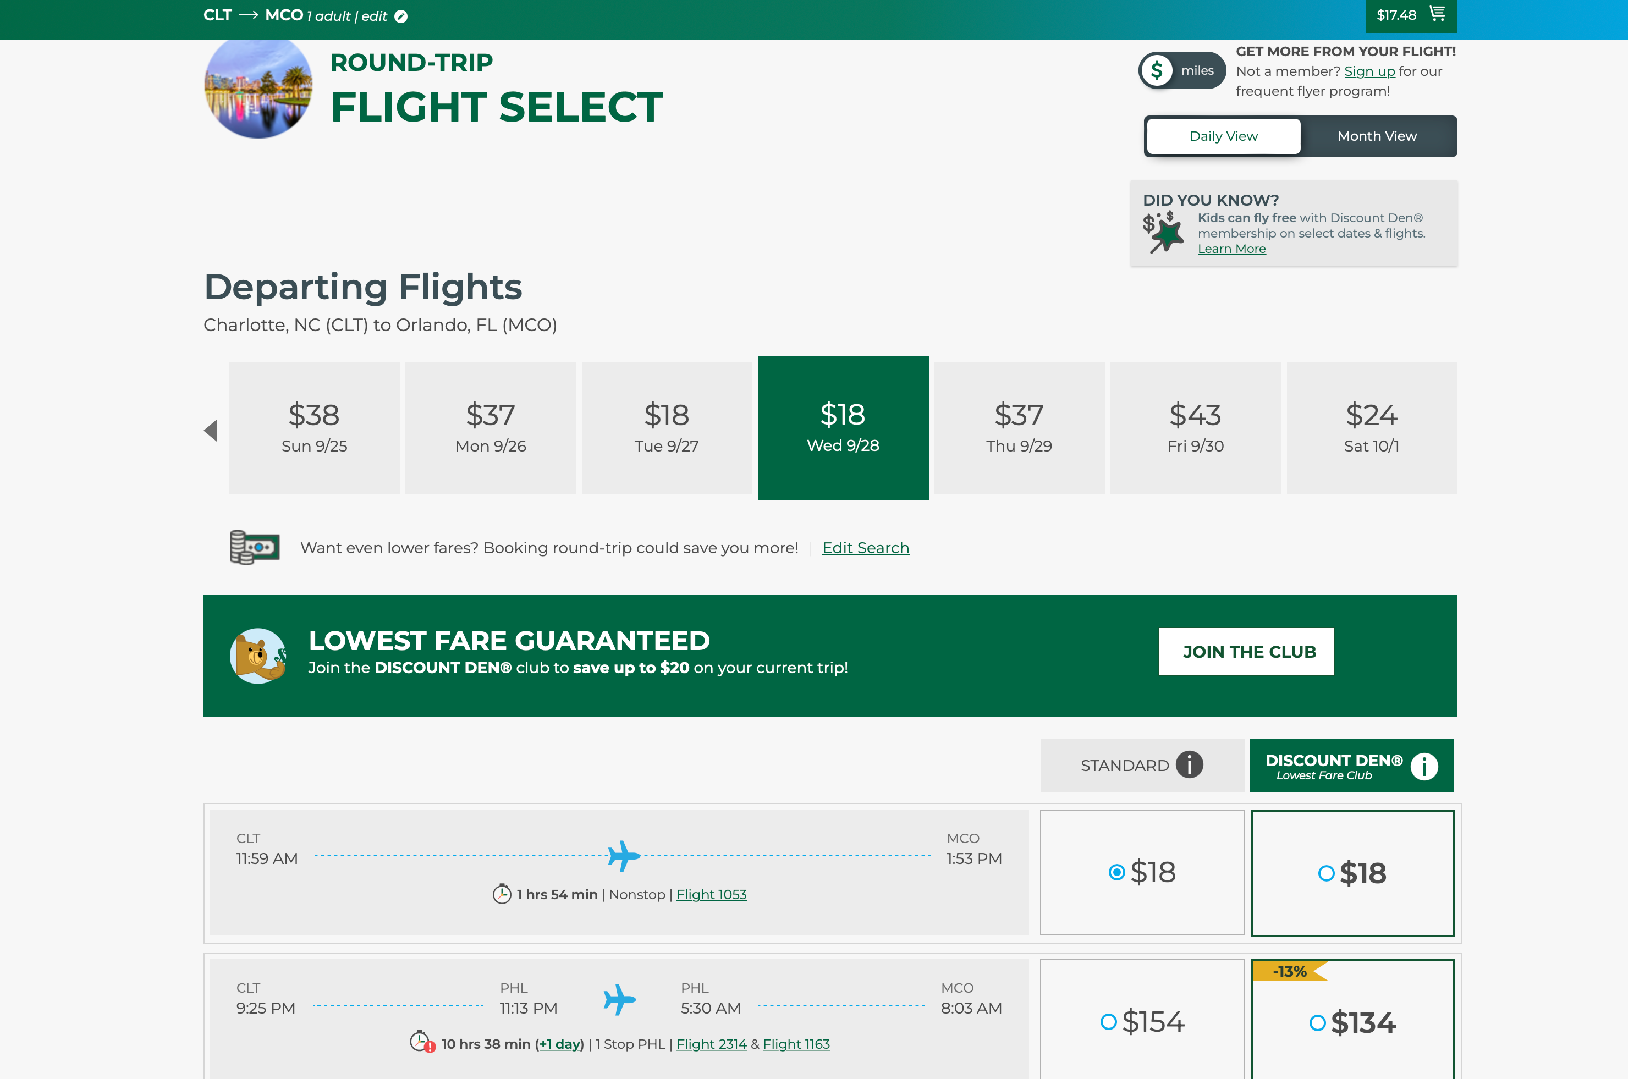Click the airplane icon on Flight 1053 row

point(623,855)
